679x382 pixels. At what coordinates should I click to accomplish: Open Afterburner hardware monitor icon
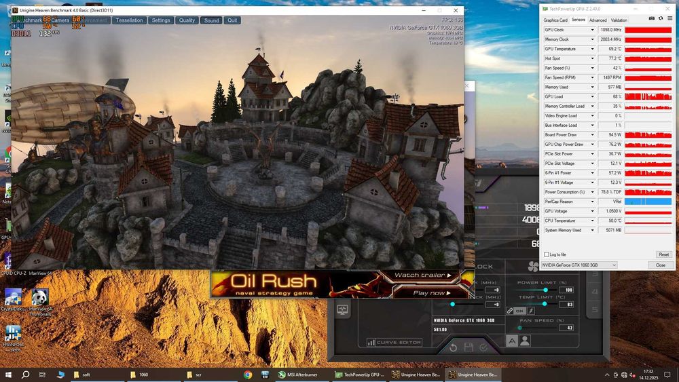[342, 310]
